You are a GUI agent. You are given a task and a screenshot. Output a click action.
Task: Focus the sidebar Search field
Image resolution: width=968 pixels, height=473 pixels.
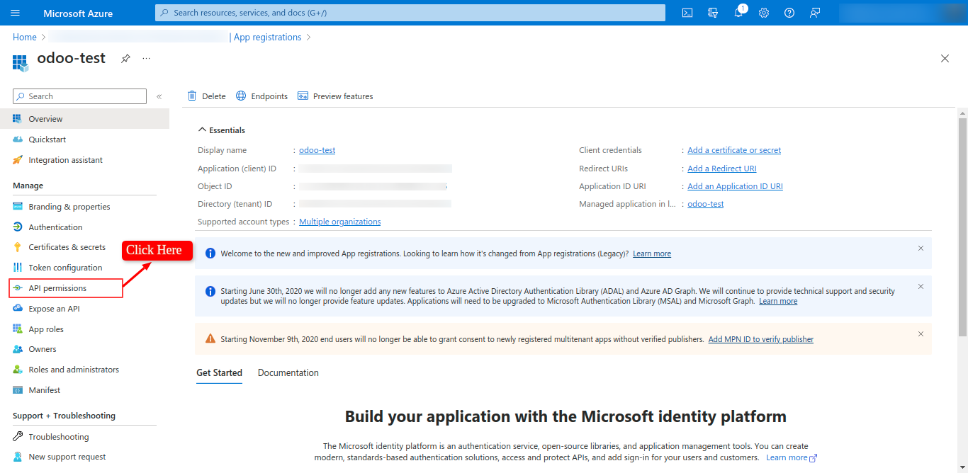[79, 96]
